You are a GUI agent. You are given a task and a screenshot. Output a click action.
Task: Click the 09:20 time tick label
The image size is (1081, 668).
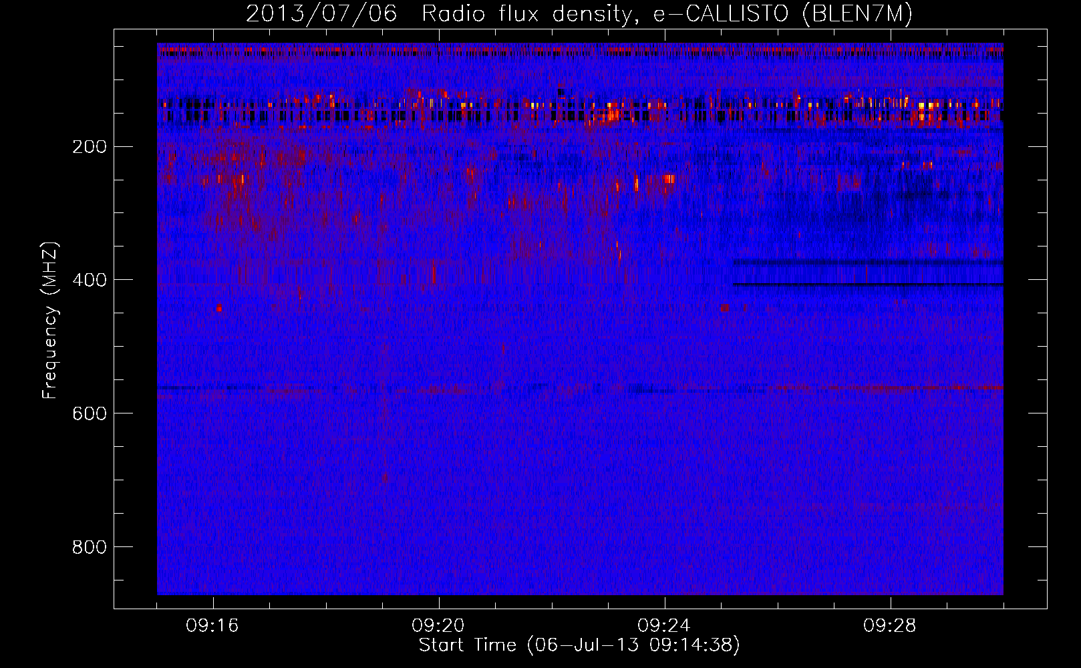click(x=438, y=626)
